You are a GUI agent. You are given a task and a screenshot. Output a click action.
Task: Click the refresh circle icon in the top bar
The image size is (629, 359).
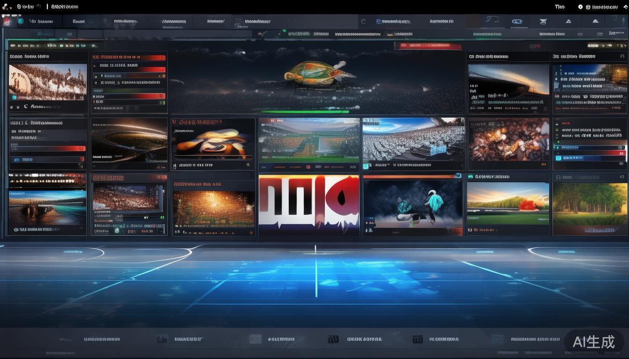(x=363, y=22)
